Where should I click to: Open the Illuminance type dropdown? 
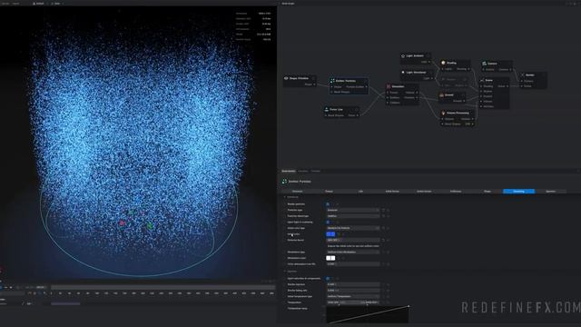point(353,253)
